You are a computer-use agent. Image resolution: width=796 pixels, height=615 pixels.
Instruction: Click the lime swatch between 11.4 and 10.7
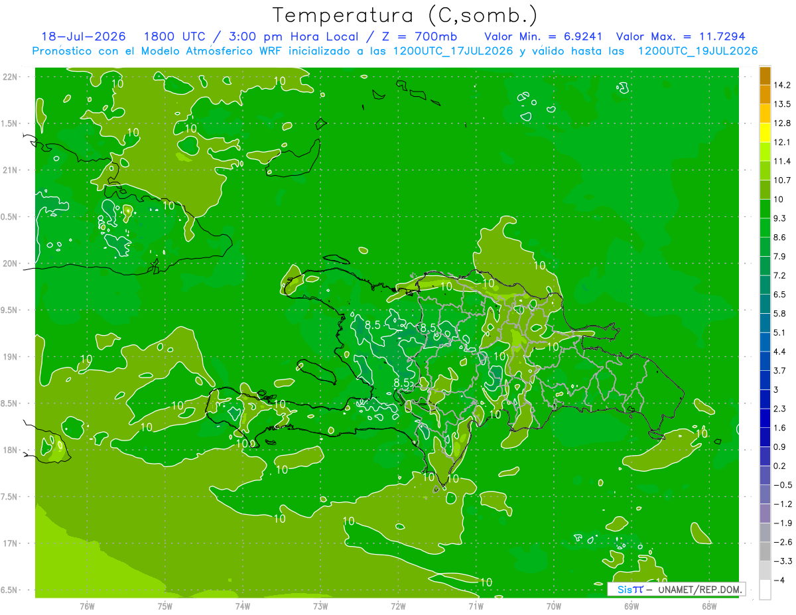pyautogui.click(x=765, y=171)
